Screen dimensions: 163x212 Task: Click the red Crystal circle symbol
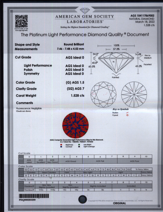point(127,115)
